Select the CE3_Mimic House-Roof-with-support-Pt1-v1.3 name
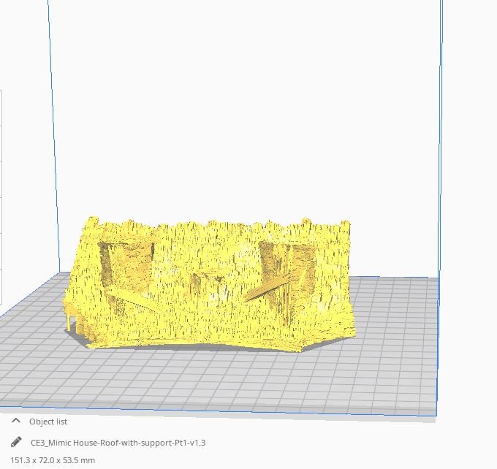The height and width of the screenshot is (469, 497). pos(118,443)
